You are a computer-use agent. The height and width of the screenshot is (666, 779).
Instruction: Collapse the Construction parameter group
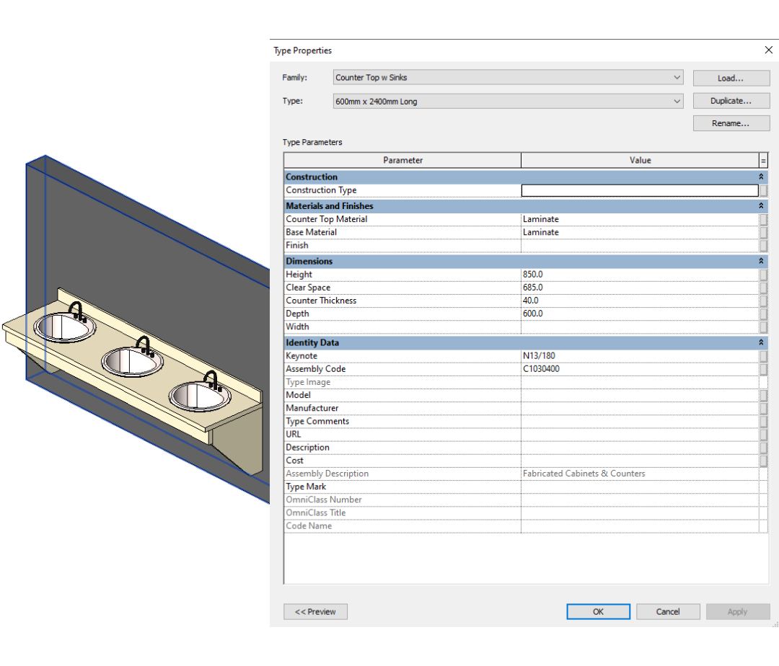point(761,177)
